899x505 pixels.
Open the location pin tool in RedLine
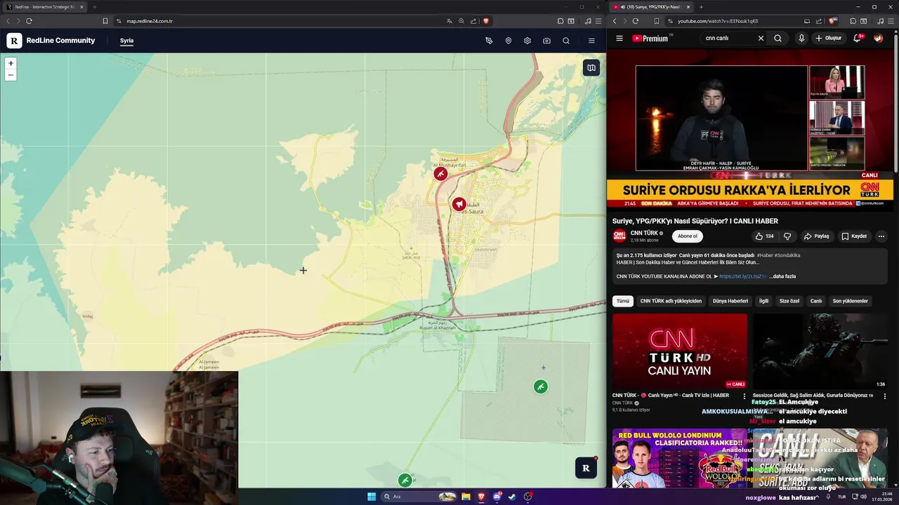[x=508, y=41]
